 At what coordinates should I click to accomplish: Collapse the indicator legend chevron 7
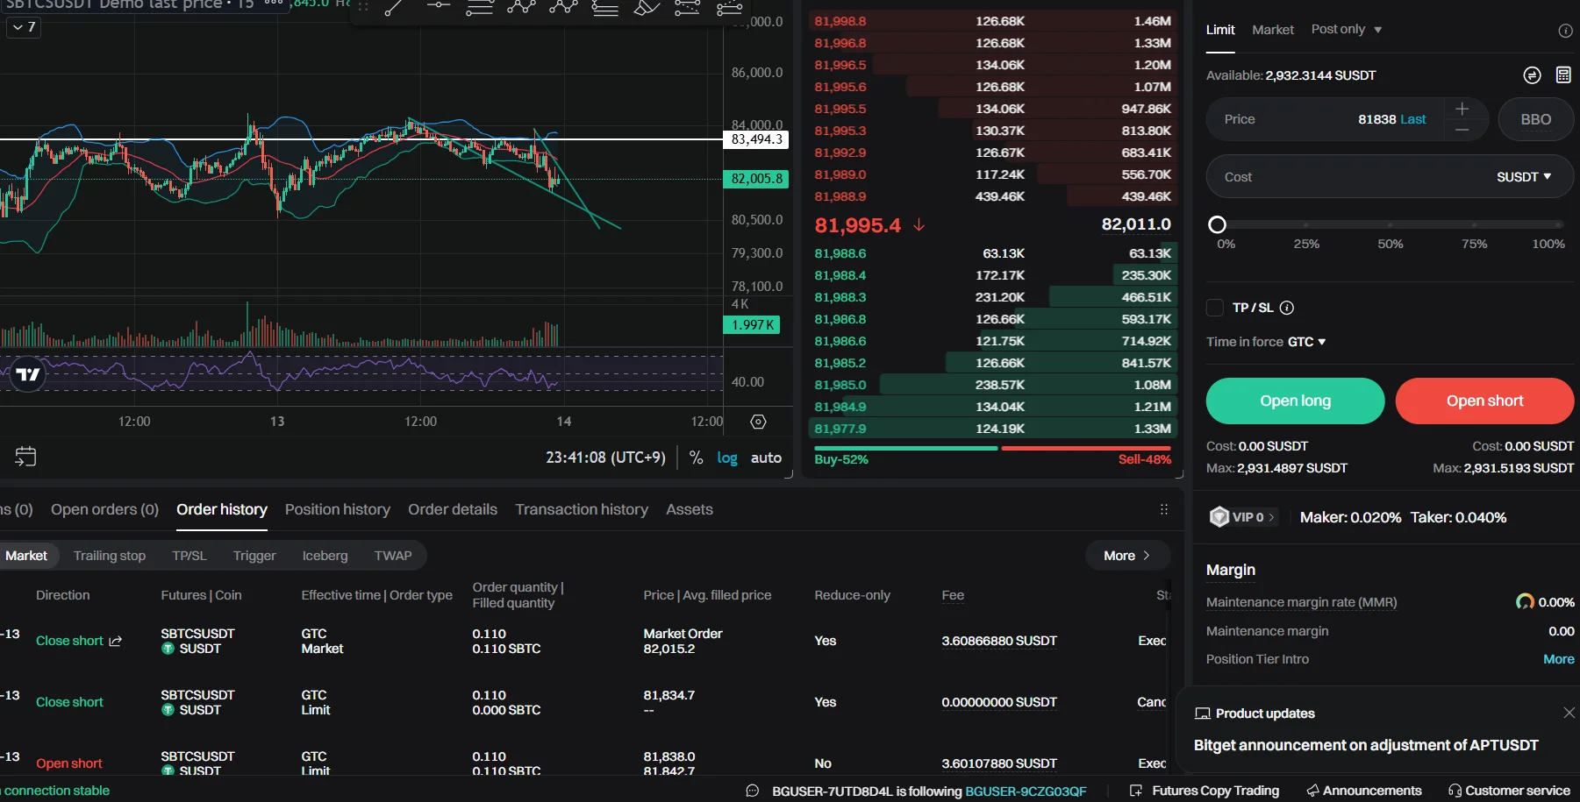pos(24,27)
